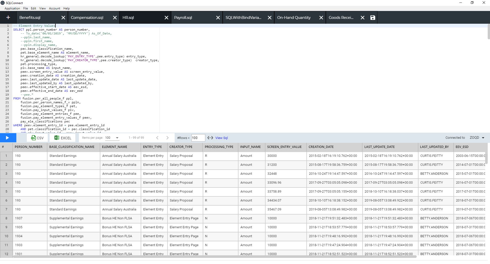This screenshot has width=490, height=264.
Task: Select person number 1937 cell
Action: pos(30,218)
